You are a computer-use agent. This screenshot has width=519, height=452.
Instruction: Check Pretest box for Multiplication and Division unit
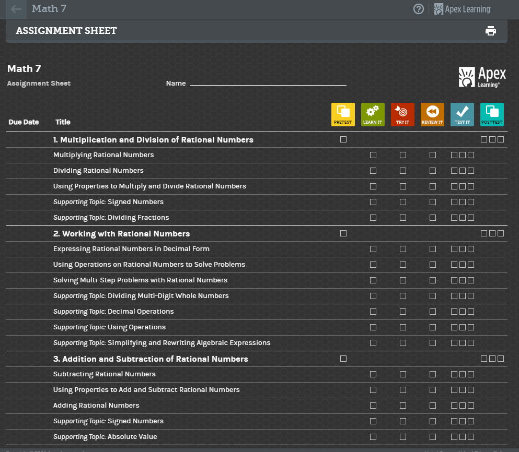(x=343, y=139)
